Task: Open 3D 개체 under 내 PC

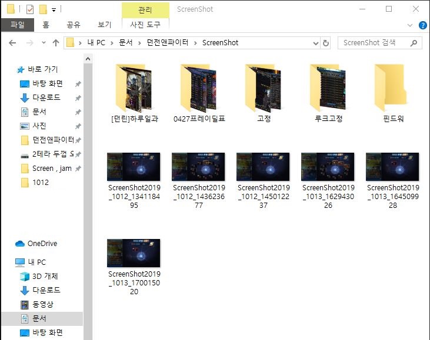Action: (39, 276)
